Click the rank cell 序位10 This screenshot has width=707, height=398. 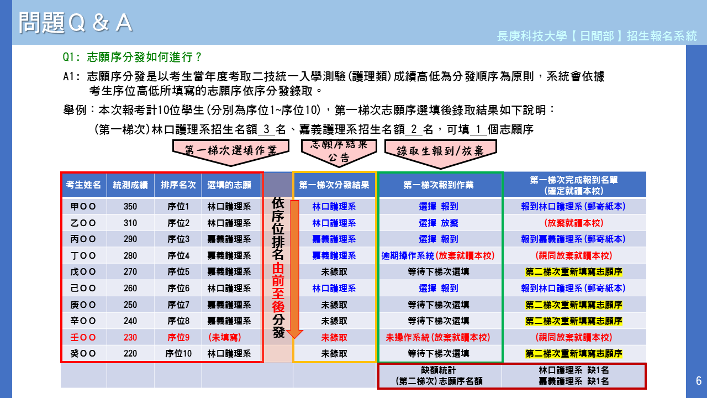tap(178, 354)
